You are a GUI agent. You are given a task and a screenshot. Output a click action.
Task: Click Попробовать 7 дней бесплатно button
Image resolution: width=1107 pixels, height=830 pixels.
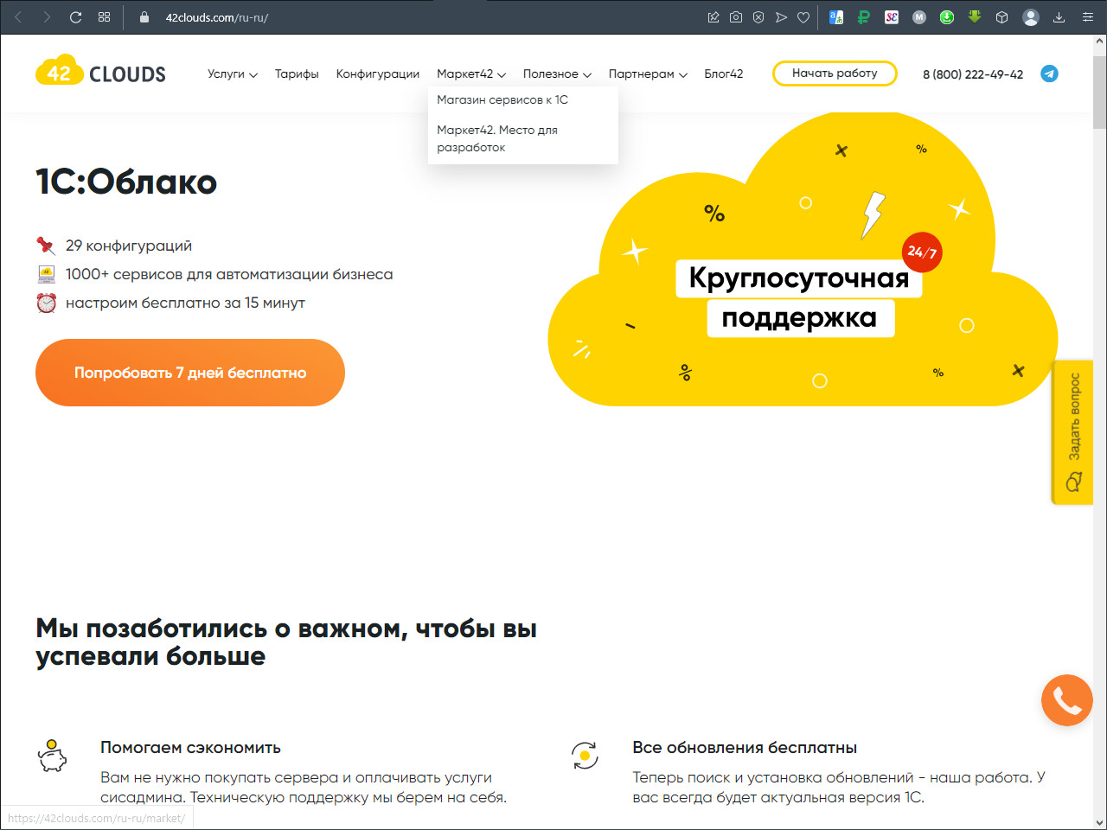[x=190, y=373]
